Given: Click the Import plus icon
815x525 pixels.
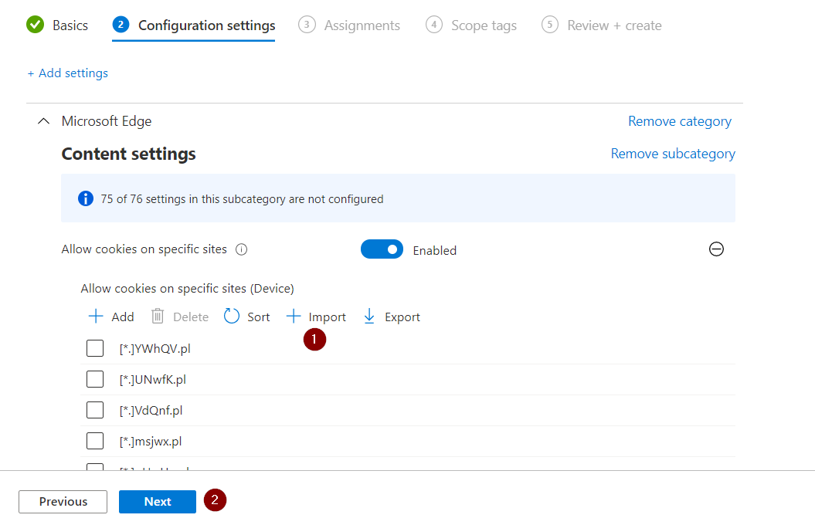Looking at the screenshot, I should pyautogui.click(x=294, y=317).
